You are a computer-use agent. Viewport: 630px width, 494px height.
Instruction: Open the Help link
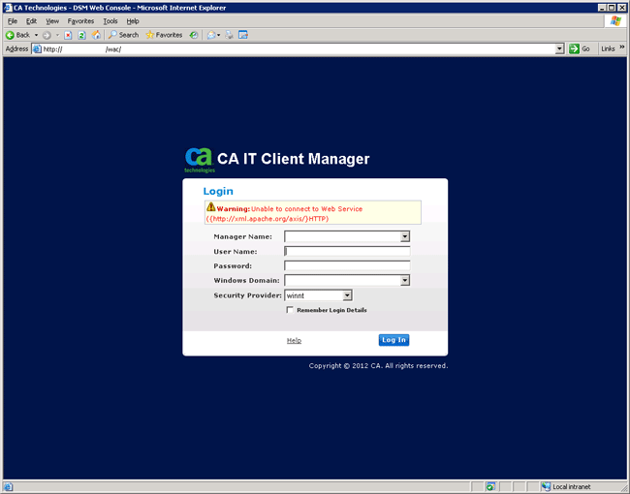click(x=294, y=341)
